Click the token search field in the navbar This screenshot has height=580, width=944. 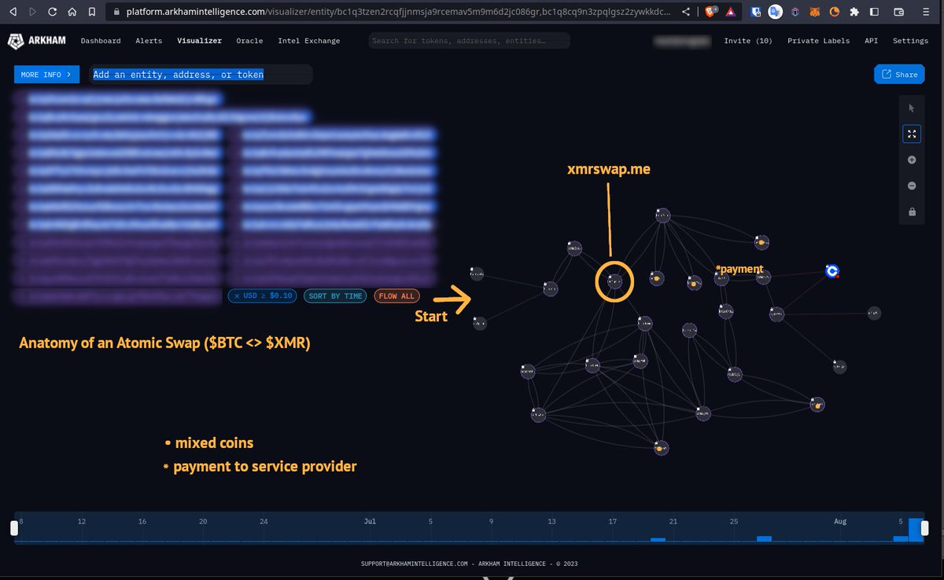[x=468, y=40]
